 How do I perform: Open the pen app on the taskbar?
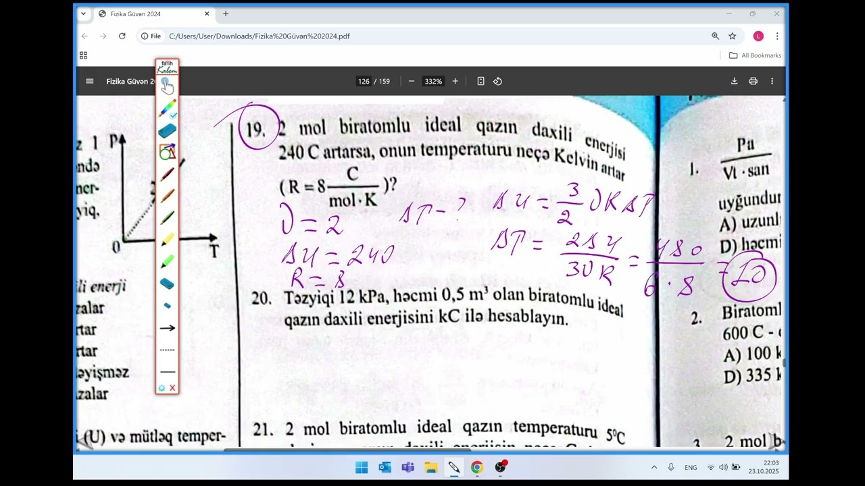click(453, 467)
